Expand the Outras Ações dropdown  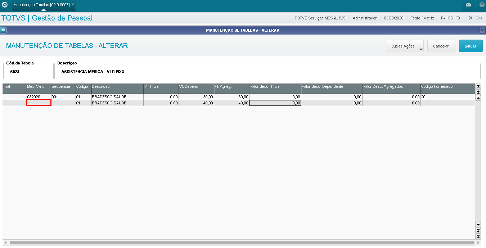tap(405, 46)
